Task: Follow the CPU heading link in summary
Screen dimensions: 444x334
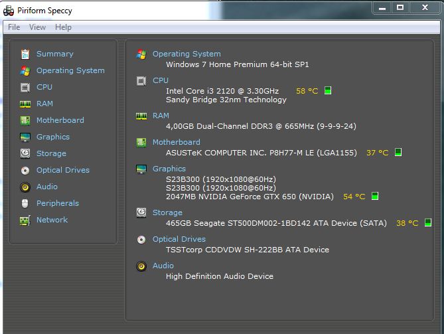Action: pyautogui.click(x=161, y=80)
